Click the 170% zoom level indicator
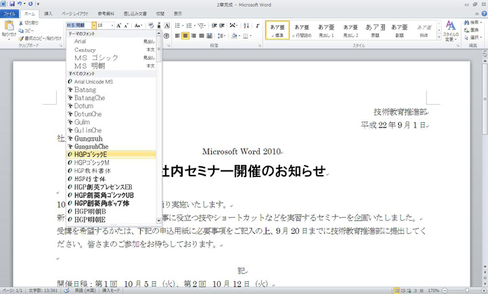Screen dimensions: 488x294 pyautogui.click(x=434, y=291)
